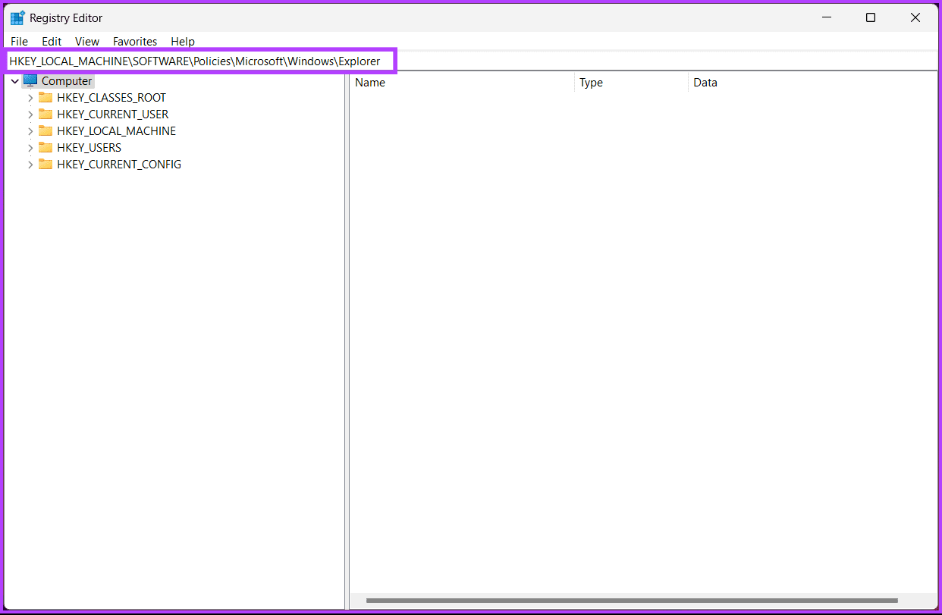The width and height of the screenshot is (942, 615).
Task: Select the HKEY_CURRENT_CONFIG label
Action: pos(119,165)
